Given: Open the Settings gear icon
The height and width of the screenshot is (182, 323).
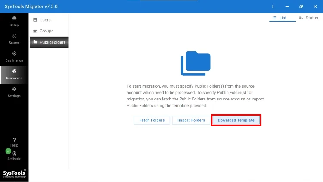Looking at the screenshot, I should pyautogui.click(x=14, y=89).
